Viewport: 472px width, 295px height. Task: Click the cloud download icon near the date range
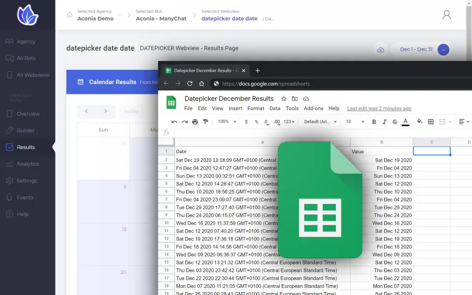pyautogui.click(x=381, y=49)
